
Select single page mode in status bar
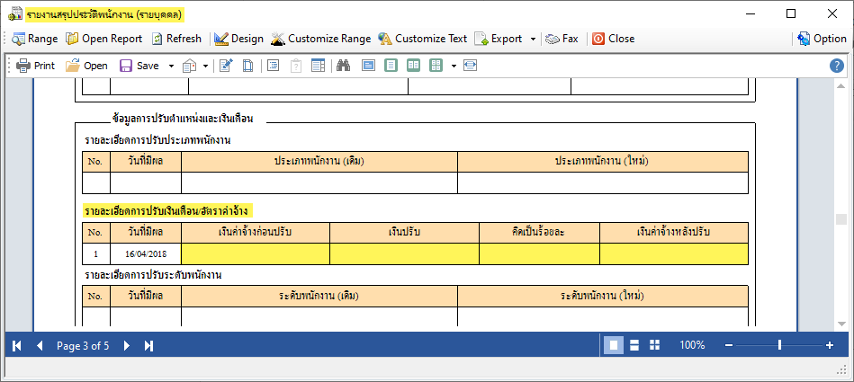point(614,345)
